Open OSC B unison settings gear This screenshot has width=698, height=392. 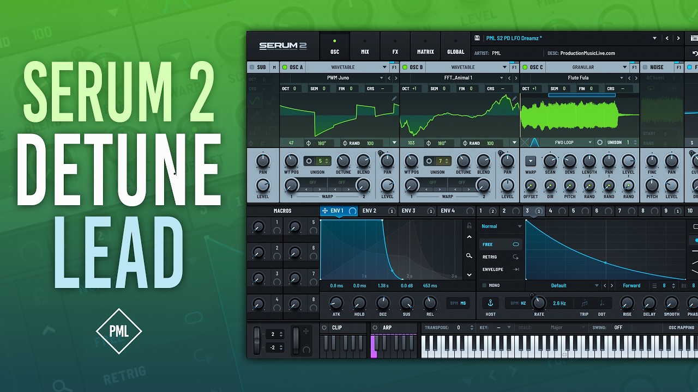click(x=430, y=161)
